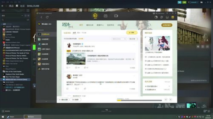Open the Windows Start button
The width and height of the screenshot is (213, 119).
[x=3, y=117]
